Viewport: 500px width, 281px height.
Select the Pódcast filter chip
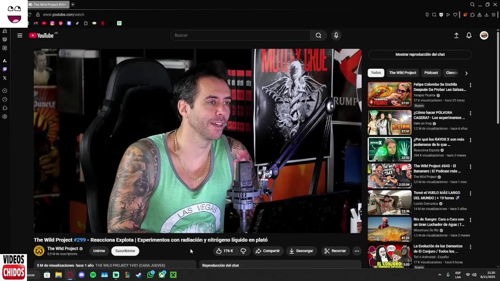[431, 73]
